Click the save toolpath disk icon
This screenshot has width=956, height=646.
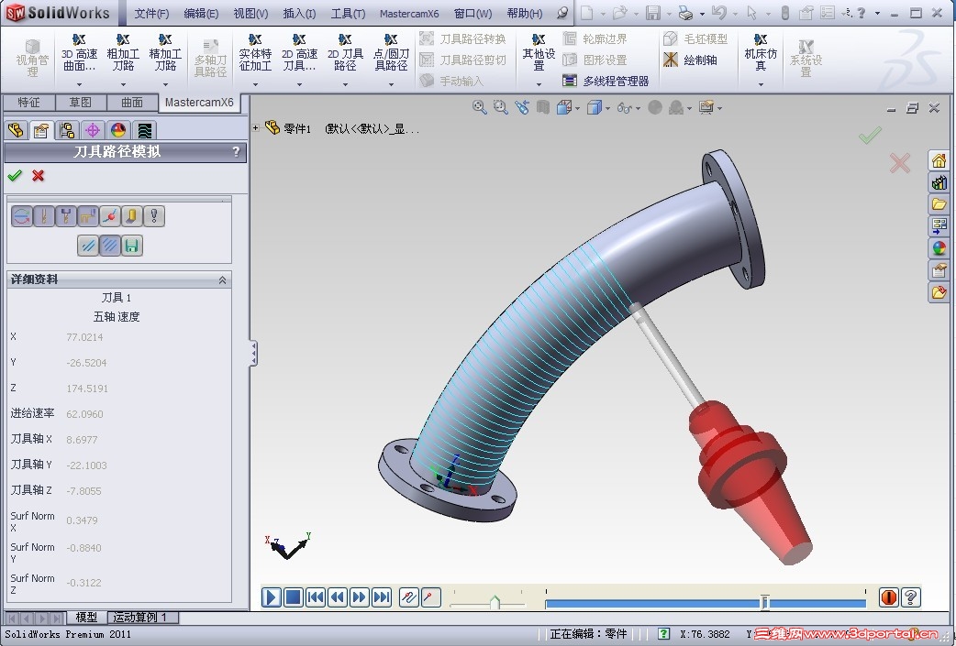(132, 246)
